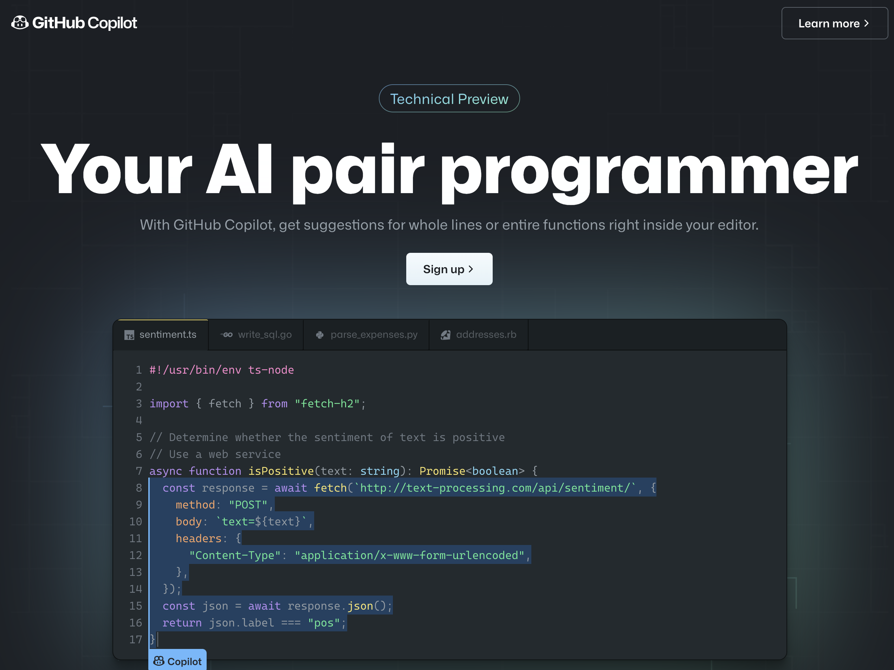
Task: Click the Python icon on parse_expenses.py tab
Action: [x=320, y=335]
